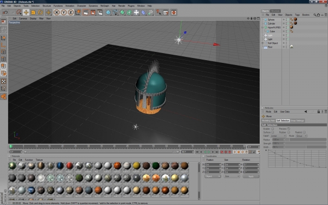The image size is (328, 205).
Task: Click the lock icon in Attributes panel
Action: tap(319, 112)
